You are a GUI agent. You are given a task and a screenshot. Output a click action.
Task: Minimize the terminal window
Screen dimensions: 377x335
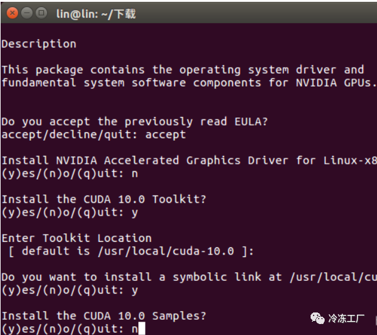(x=27, y=13)
